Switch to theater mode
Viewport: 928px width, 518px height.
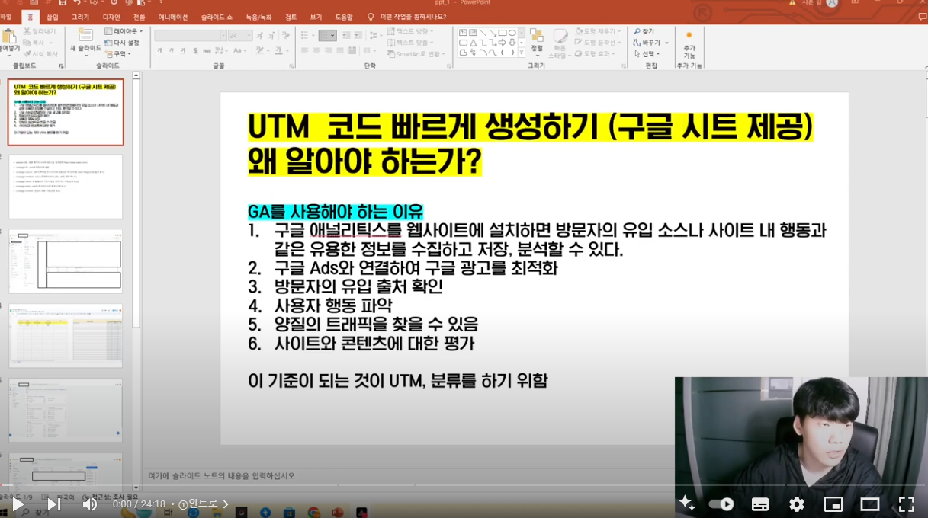coord(870,504)
